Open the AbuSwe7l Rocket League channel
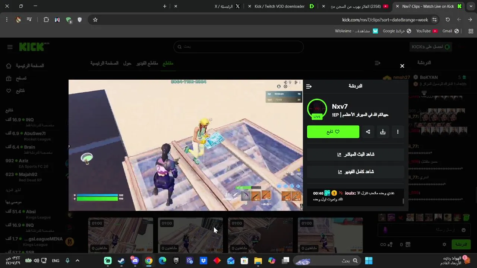 pos(34,136)
